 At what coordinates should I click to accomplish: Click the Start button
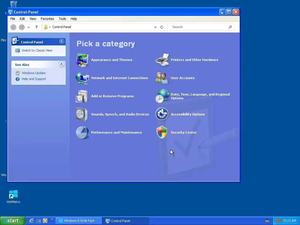tap(12, 221)
